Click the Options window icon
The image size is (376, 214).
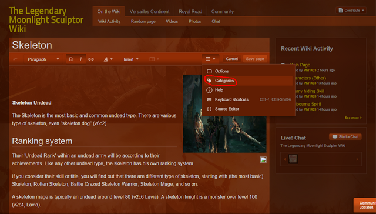point(209,71)
